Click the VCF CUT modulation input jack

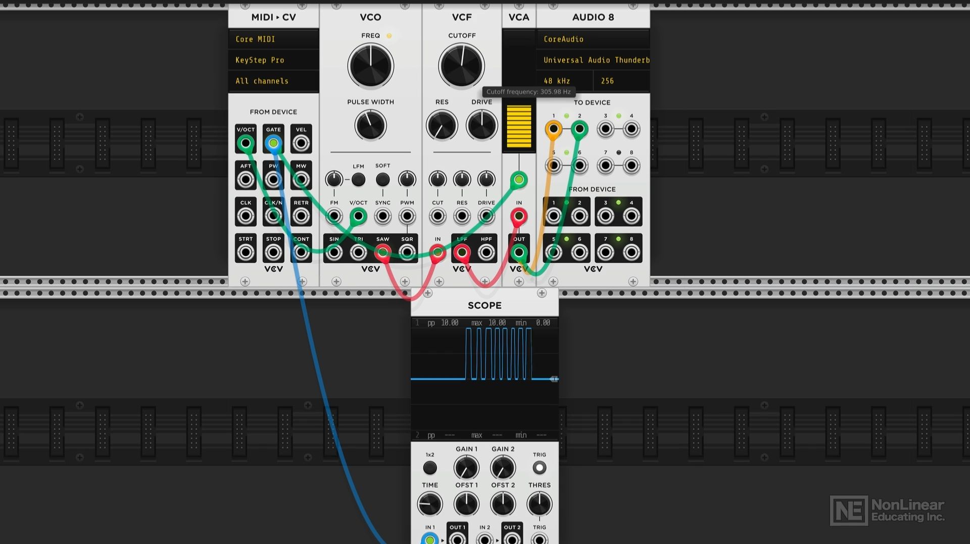(x=438, y=216)
